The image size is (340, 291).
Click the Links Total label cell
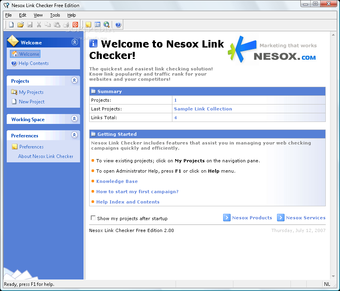click(x=131, y=118)
